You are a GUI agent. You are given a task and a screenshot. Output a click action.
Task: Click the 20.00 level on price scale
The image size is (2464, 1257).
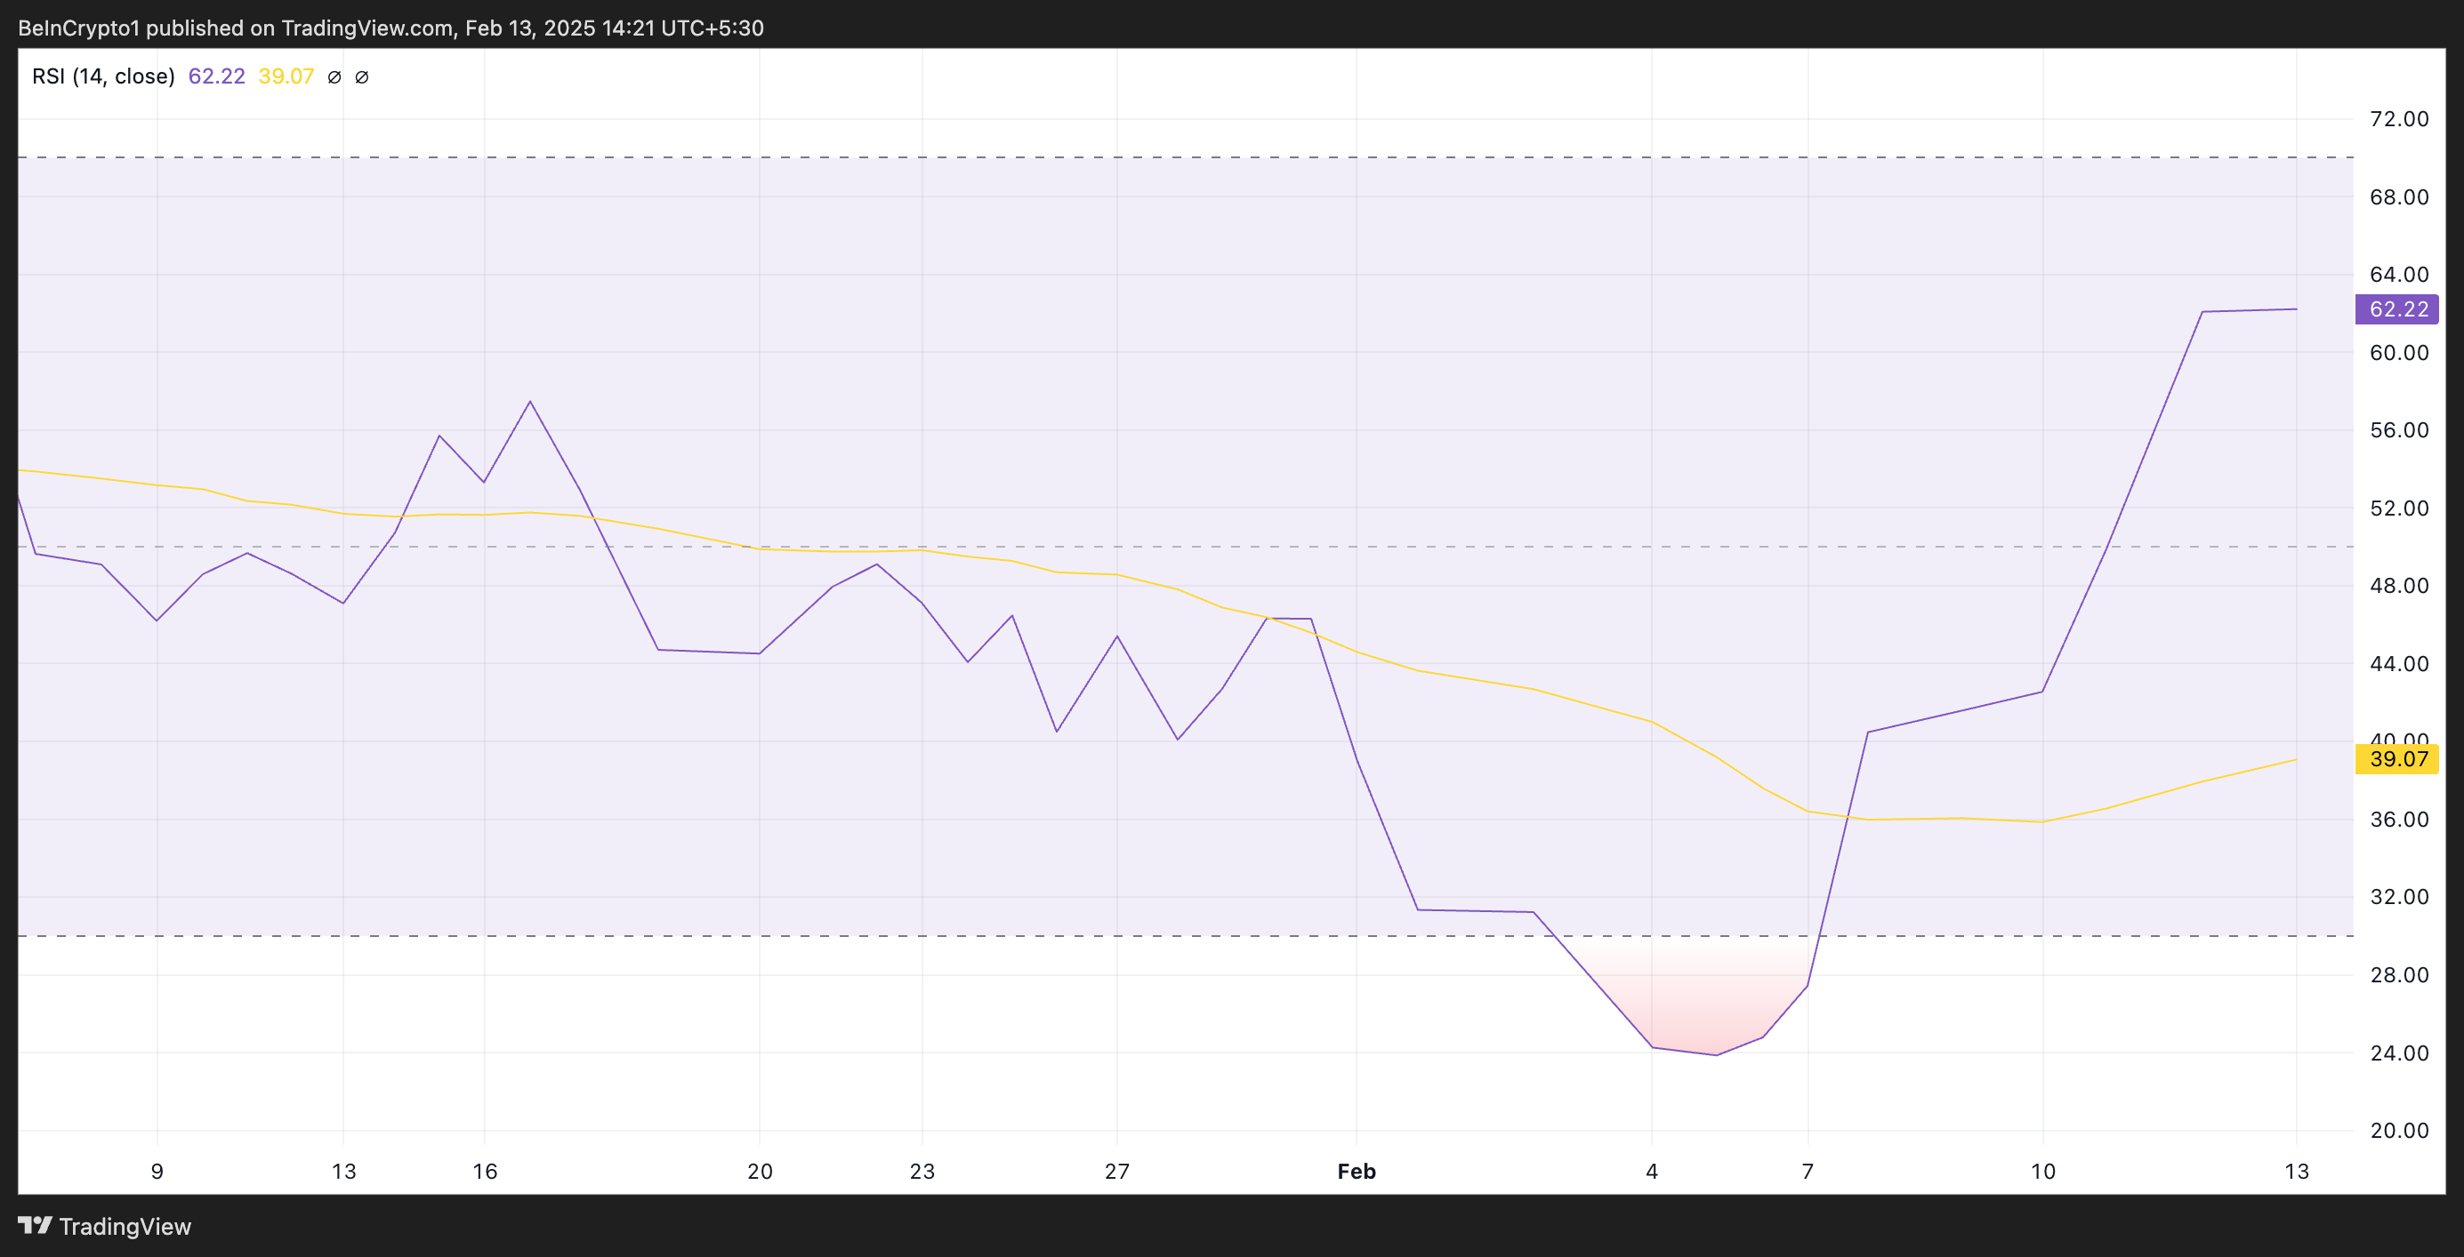click(x=2398, y=1131)
